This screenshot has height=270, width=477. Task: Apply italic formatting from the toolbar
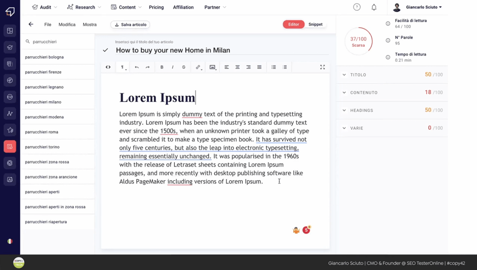pos(173,67)
